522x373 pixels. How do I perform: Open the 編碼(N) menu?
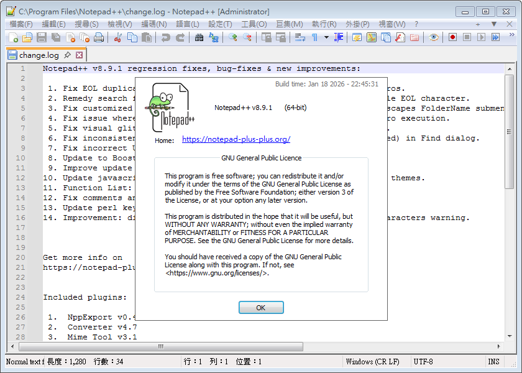pyautogui.click(x=154, y=24)
